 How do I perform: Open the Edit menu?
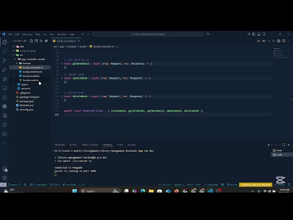click(17, 34)
